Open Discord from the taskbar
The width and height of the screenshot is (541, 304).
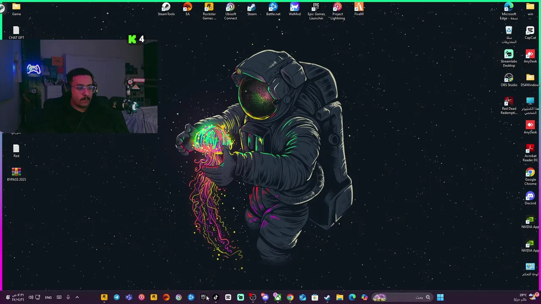tap(265, 297)
